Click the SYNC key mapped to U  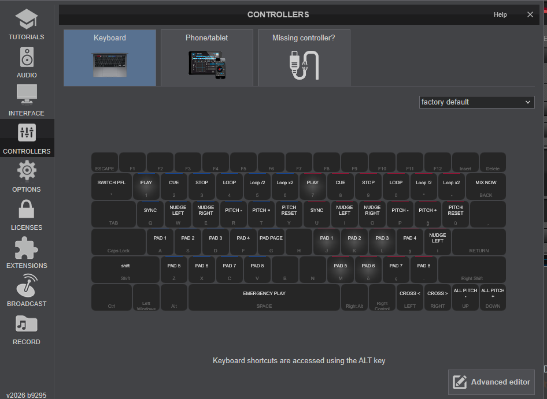317,214
